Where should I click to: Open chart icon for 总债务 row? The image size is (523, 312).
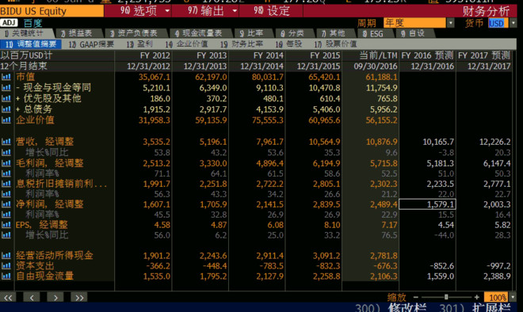6,109
